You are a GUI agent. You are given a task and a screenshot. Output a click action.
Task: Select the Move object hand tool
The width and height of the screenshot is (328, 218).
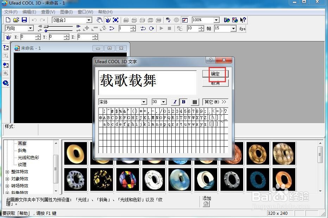click(100, 20)
